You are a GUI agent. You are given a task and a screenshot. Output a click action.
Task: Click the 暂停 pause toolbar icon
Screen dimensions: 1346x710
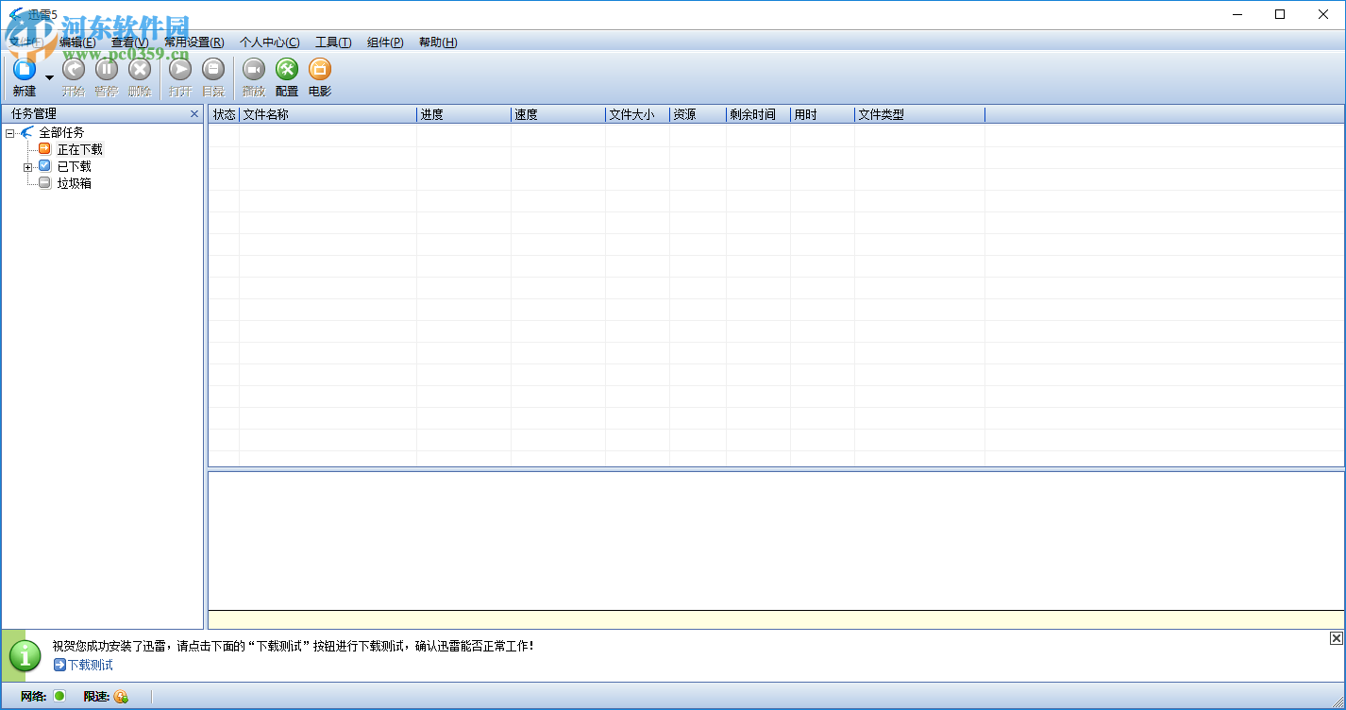pyautogui.click(x=106, y=69)
